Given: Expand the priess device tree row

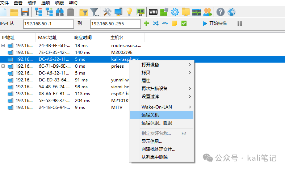Looking at the screenshot, I should pos(3,66).
